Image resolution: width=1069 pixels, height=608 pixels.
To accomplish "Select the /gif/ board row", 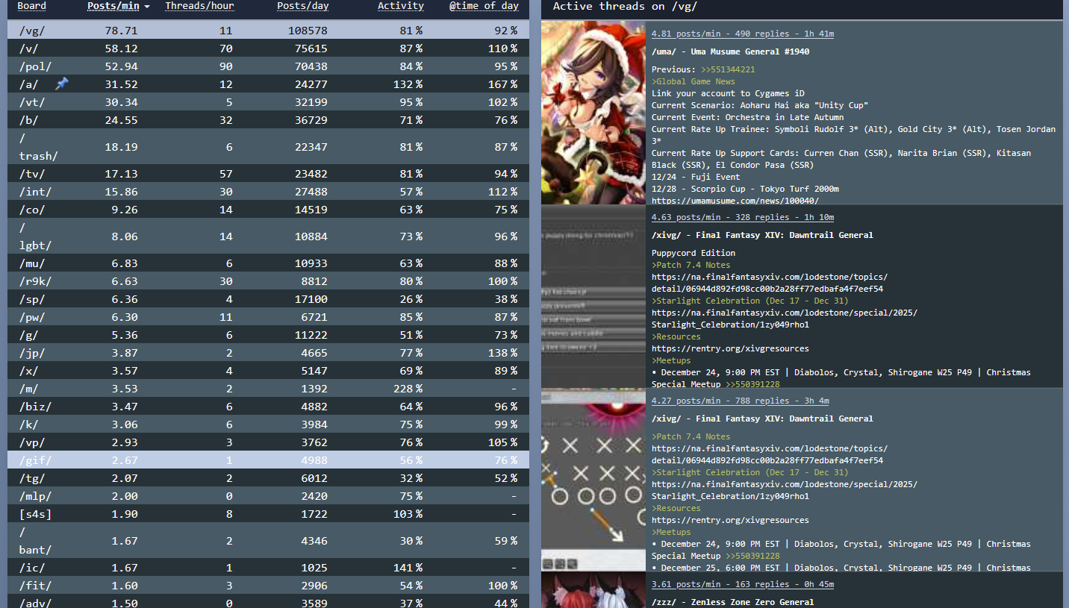I will pyautogui.click(x=269, y=460).
